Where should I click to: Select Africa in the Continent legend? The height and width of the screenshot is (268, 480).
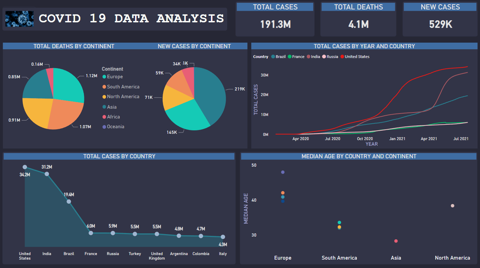[x=113, y=117]
